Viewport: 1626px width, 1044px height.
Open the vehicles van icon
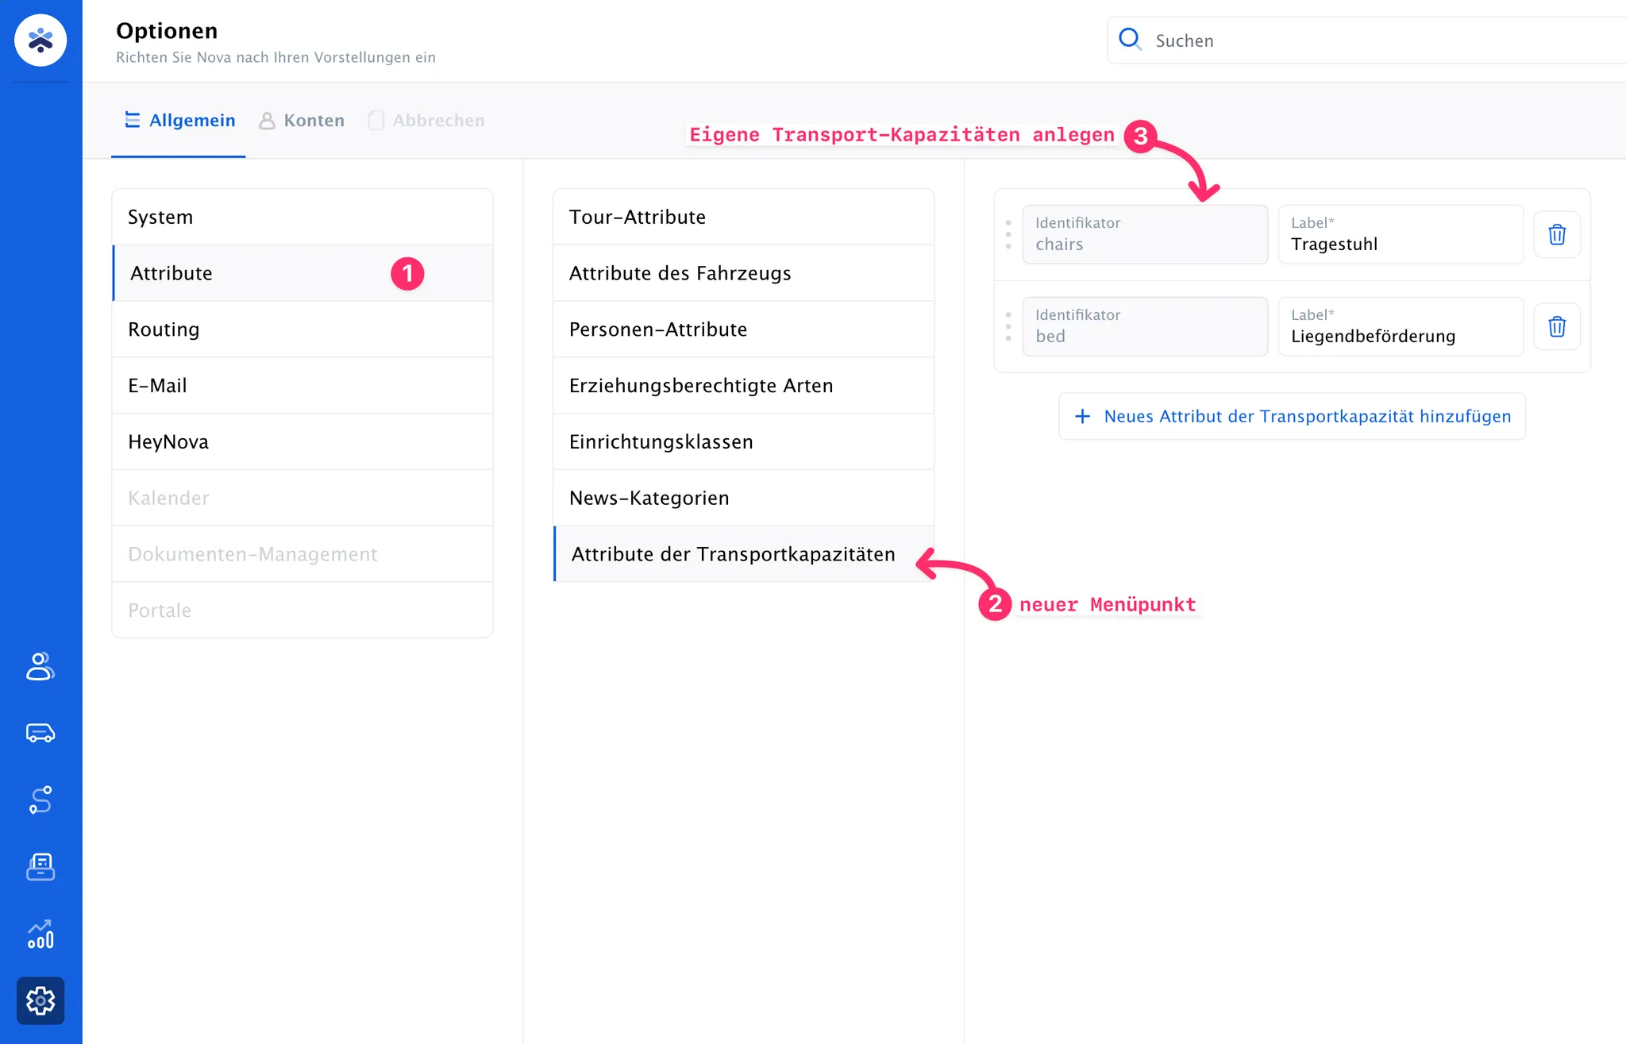point(40,733)
